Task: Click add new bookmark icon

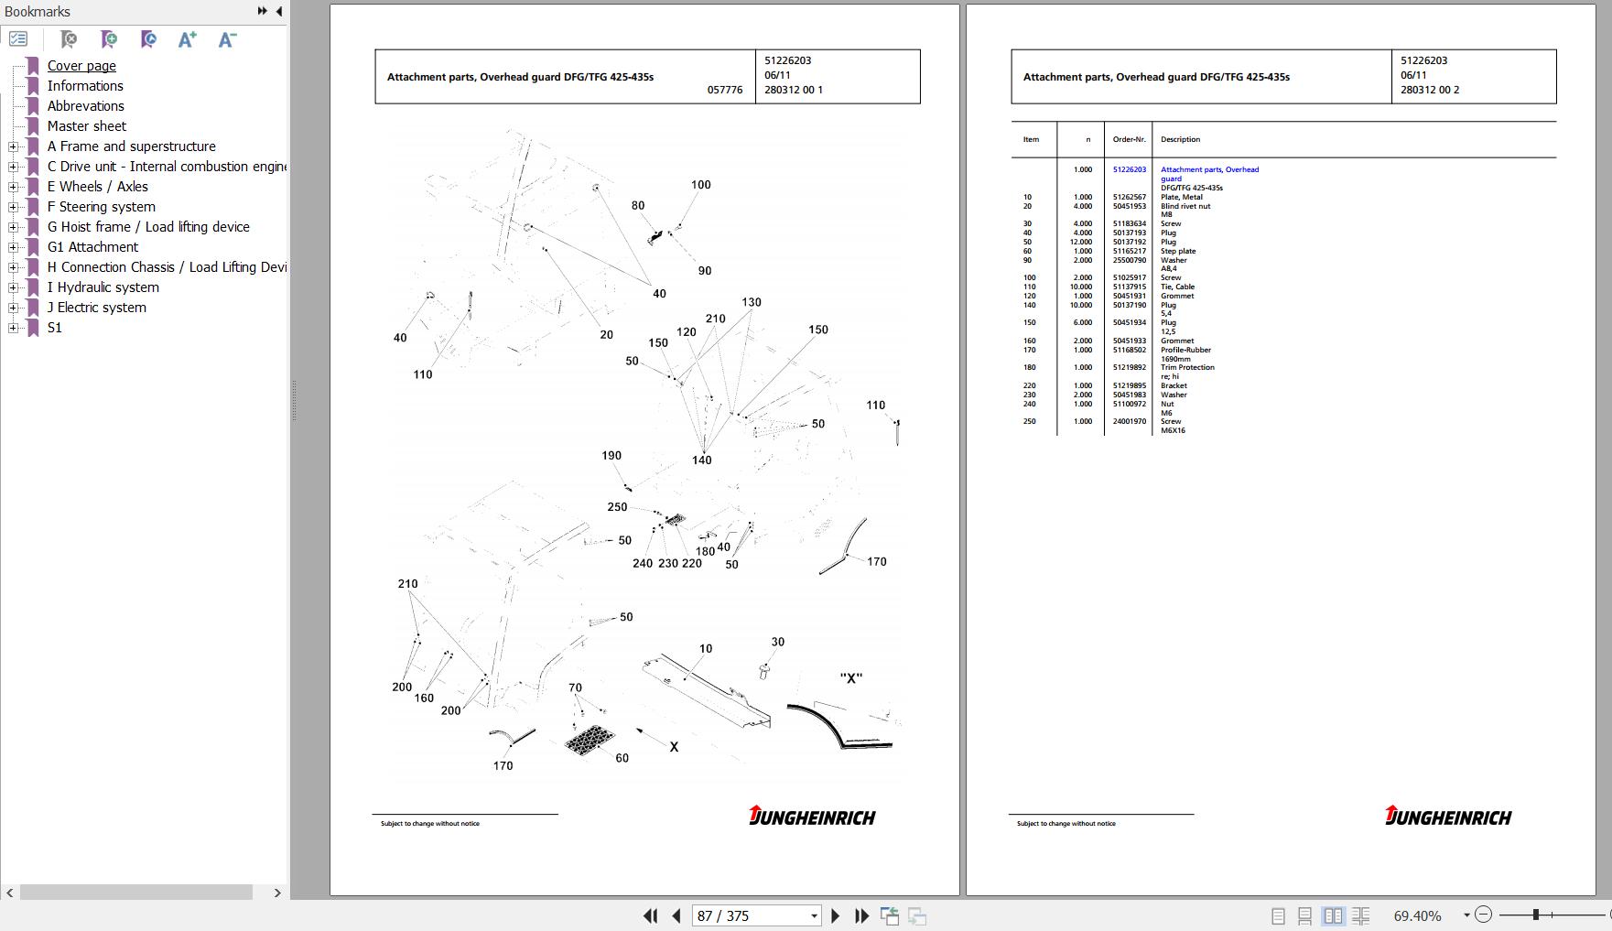Action: pos(109,38)
